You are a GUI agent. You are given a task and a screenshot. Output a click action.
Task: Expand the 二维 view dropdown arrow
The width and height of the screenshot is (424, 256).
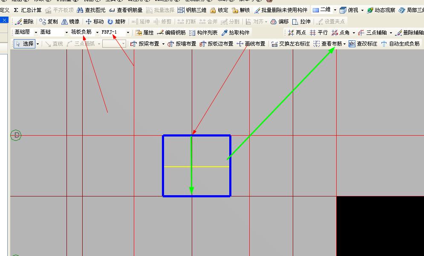coord(335,10)
